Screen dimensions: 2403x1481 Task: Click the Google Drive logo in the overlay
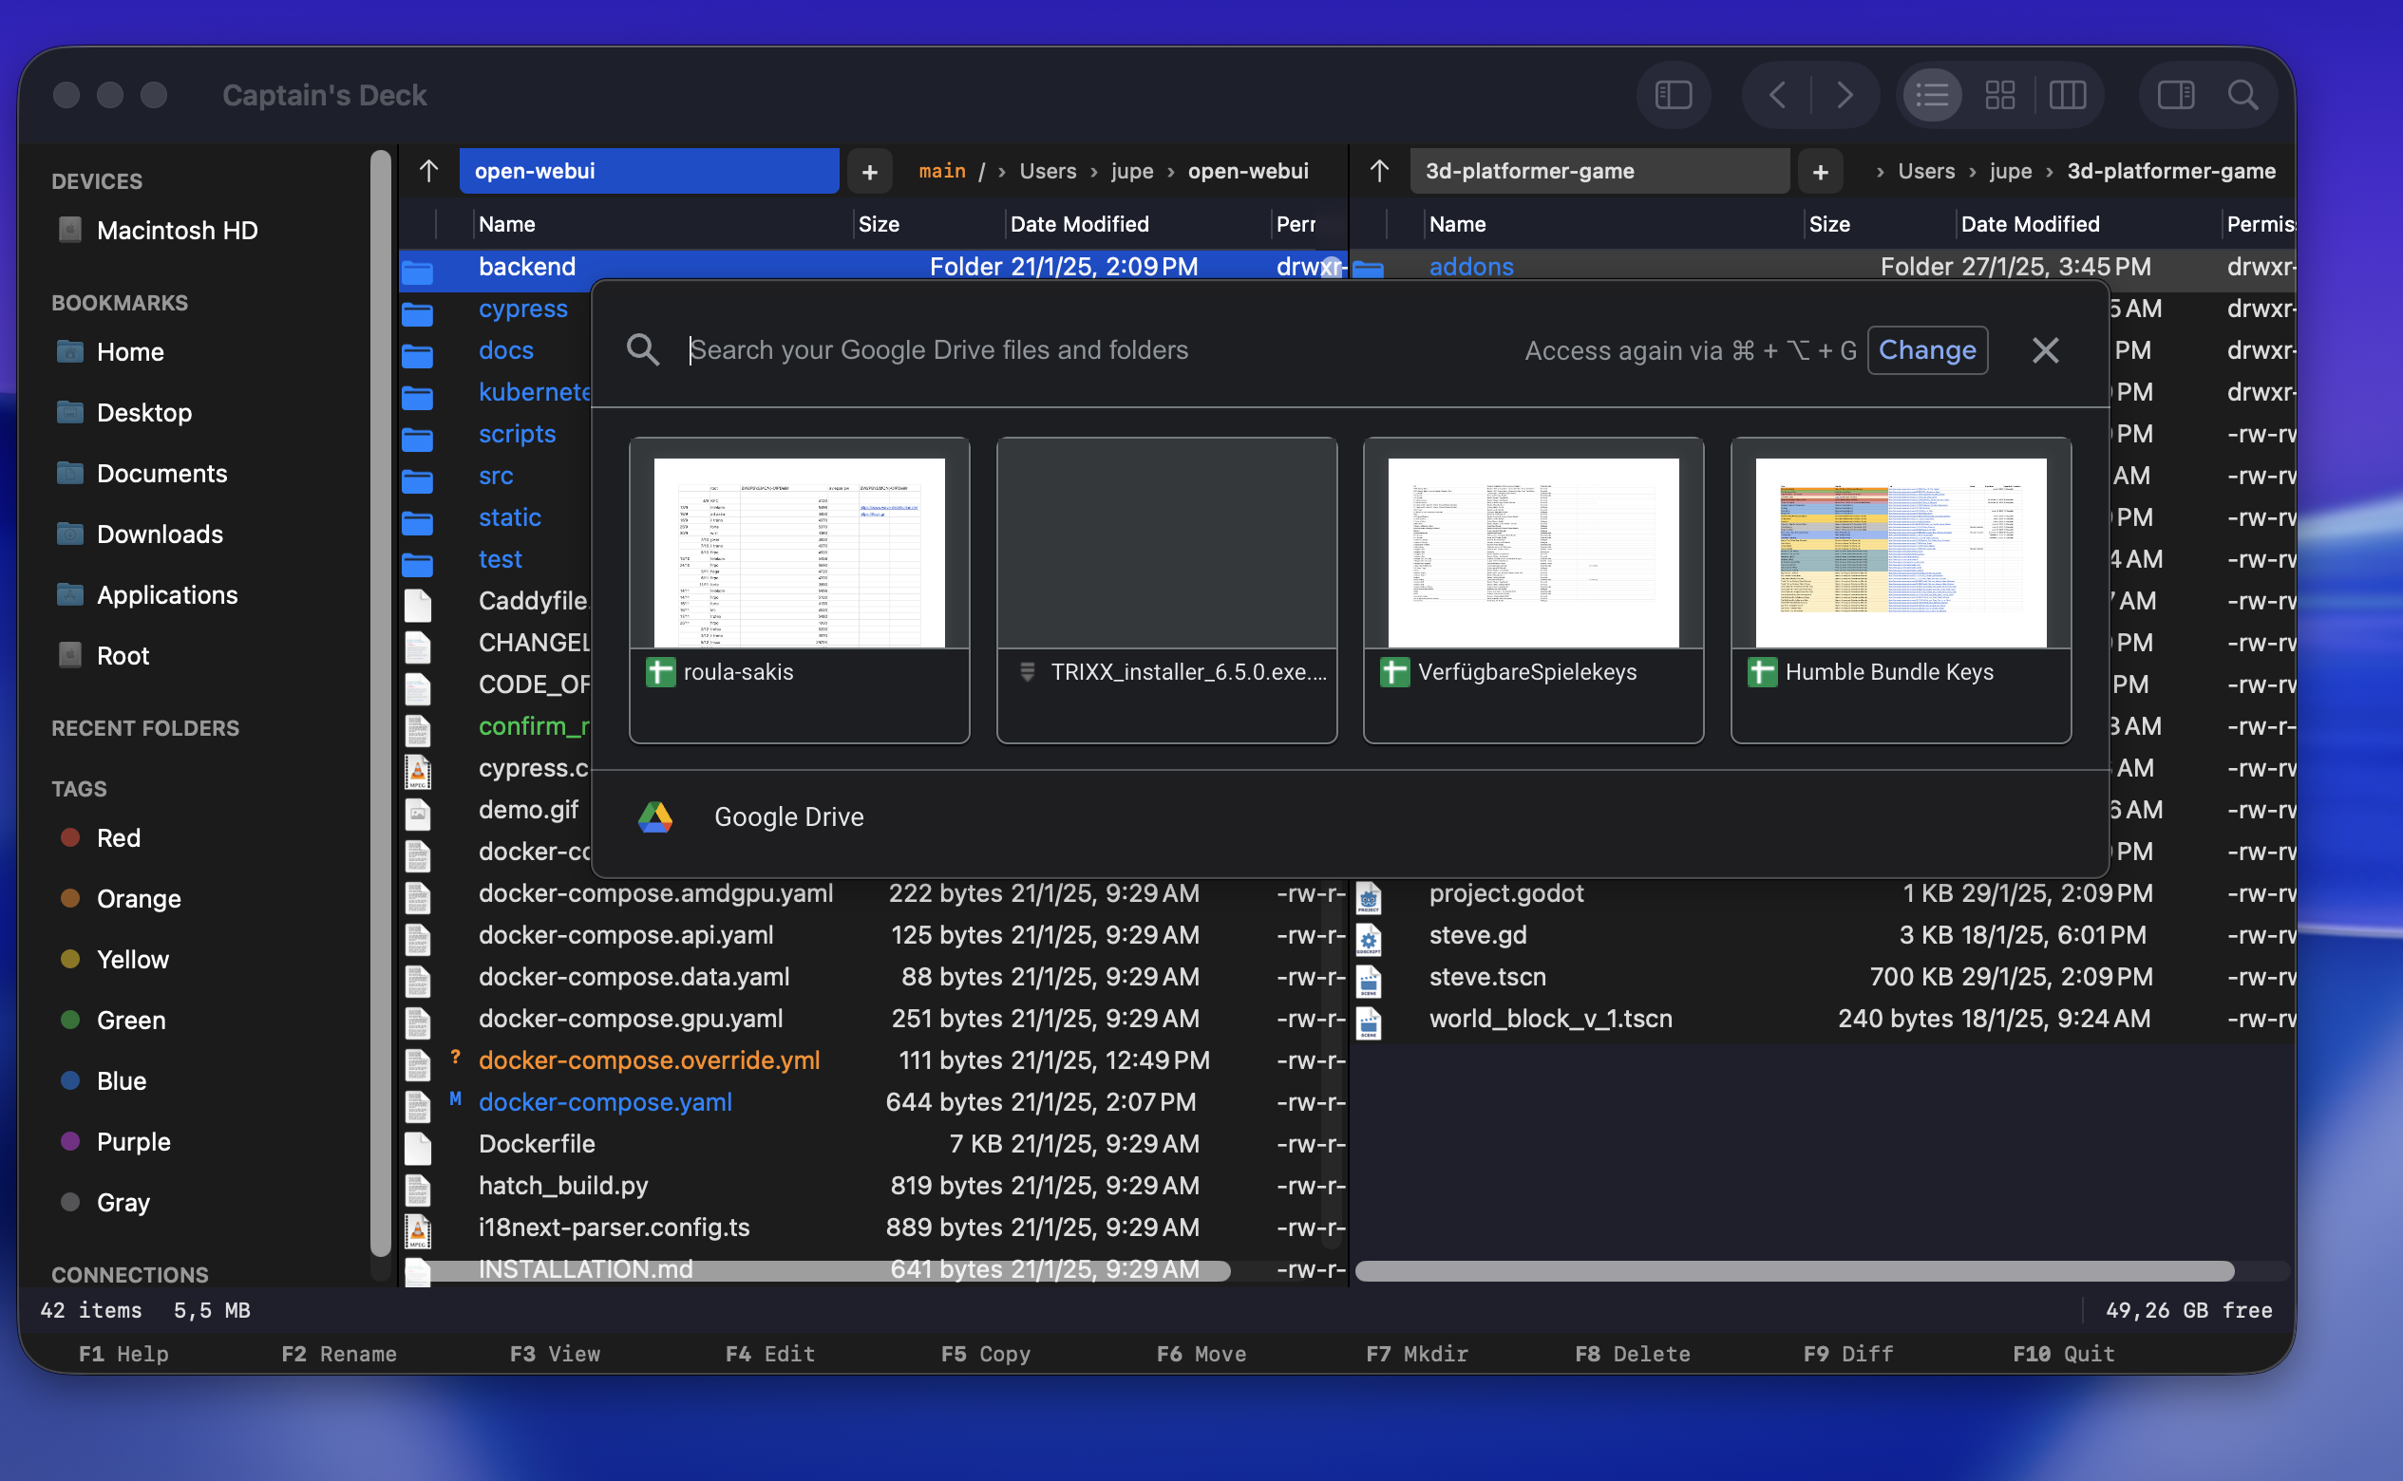coord(655,815)
